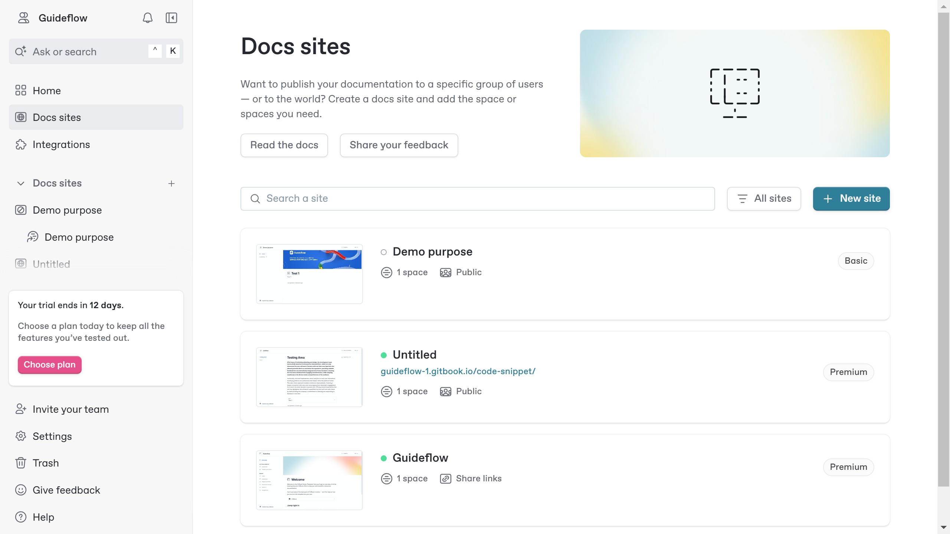Open Demo purpose site thumbnail

click(309, 274)
